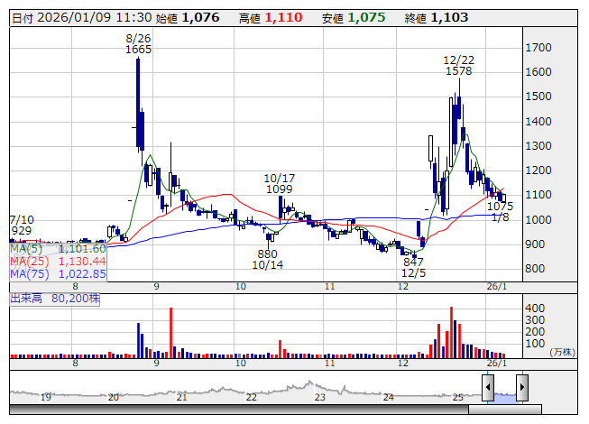Click year 24 in the navigator timeline
The width and height of the screenshot is (589, 424).
pyautogui.click(x=388, y=397)
